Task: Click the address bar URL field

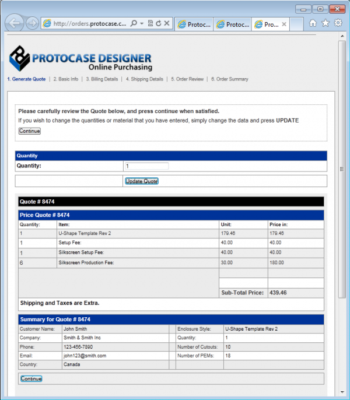Action: pos(87,24)
